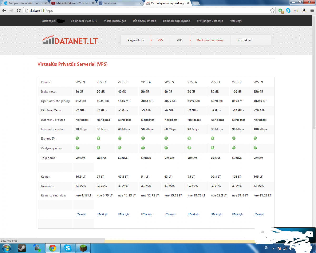Click the Išorinis IP plus icon for VPS - 7
316x253 pixels.
pos(213,138)
